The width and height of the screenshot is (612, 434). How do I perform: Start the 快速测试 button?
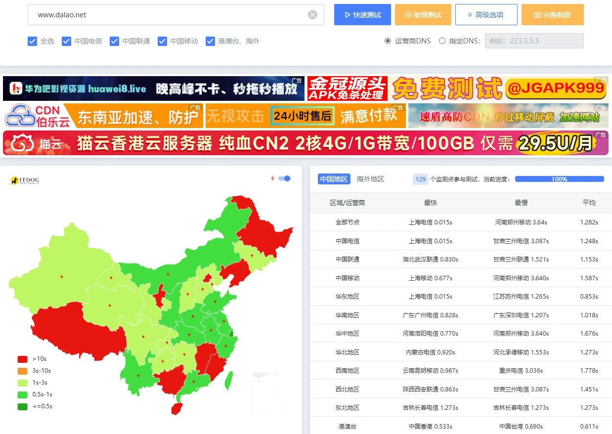[x=362, y=15]
